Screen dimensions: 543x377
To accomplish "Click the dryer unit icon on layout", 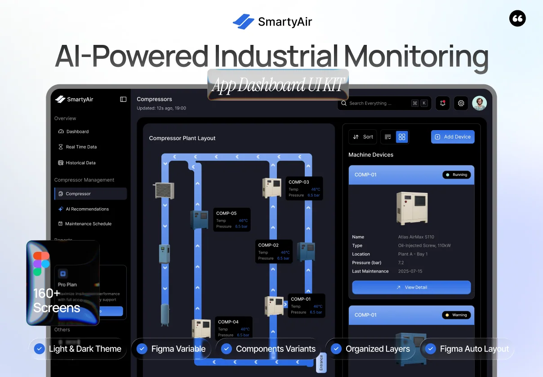I will pyautogui.click(x=165, y=254).
